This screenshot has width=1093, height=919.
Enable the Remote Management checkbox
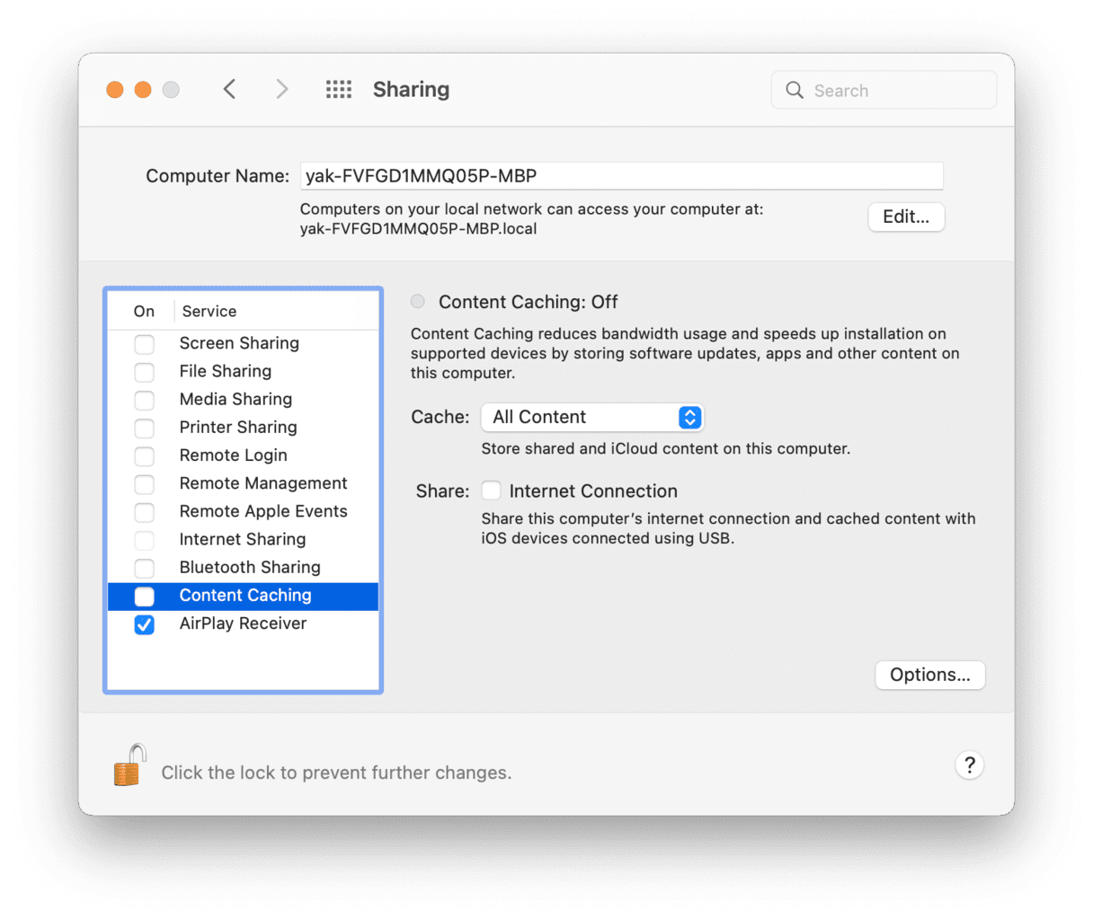(x=144, y=483)
